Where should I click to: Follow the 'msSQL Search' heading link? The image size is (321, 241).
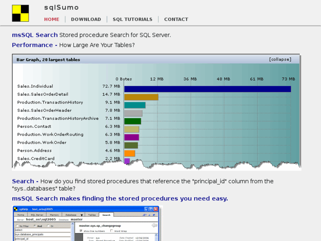pos(35,35)
